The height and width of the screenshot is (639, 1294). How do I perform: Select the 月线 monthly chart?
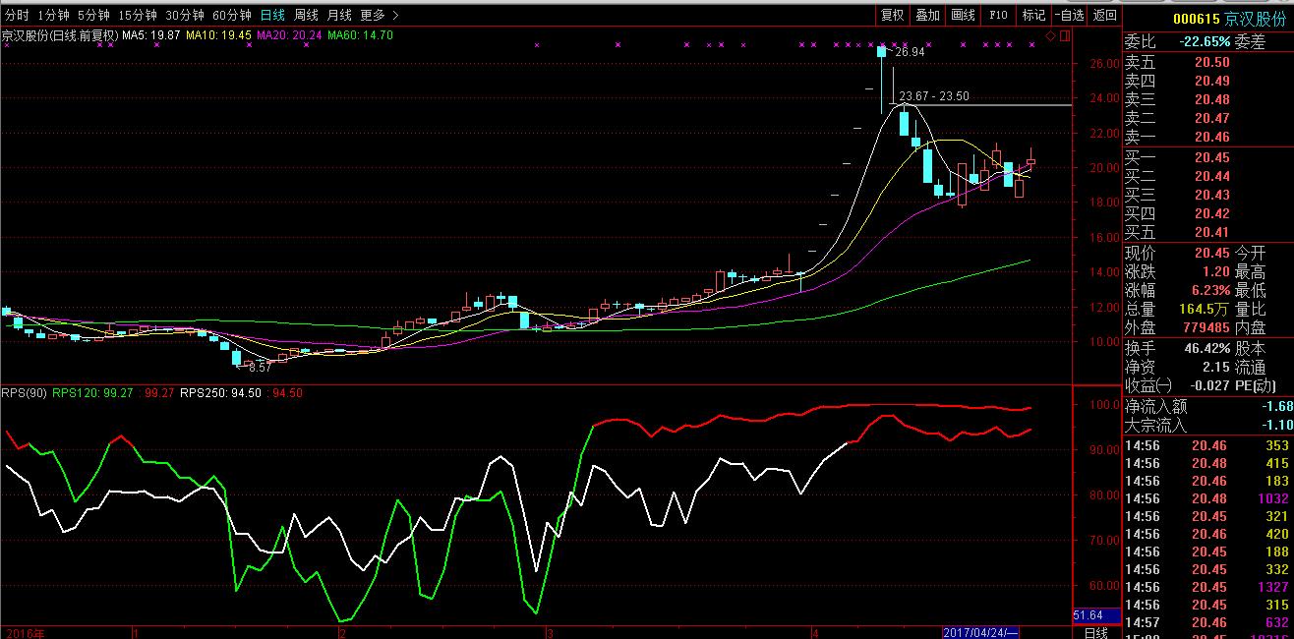[x=338, y=15]
